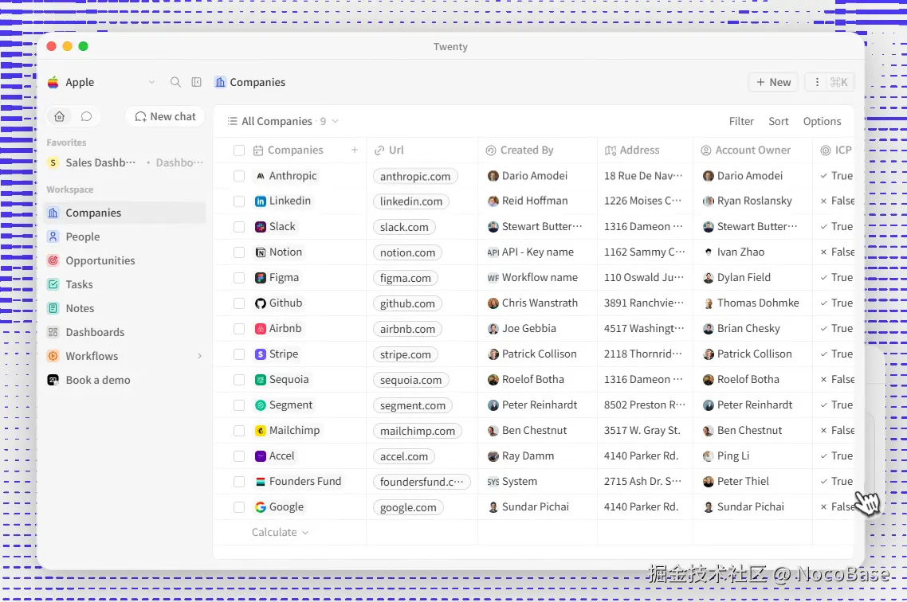Open the Calculate dropdown in footer
Viewport: 907px width, 602px height.
[x=280, y=532]
